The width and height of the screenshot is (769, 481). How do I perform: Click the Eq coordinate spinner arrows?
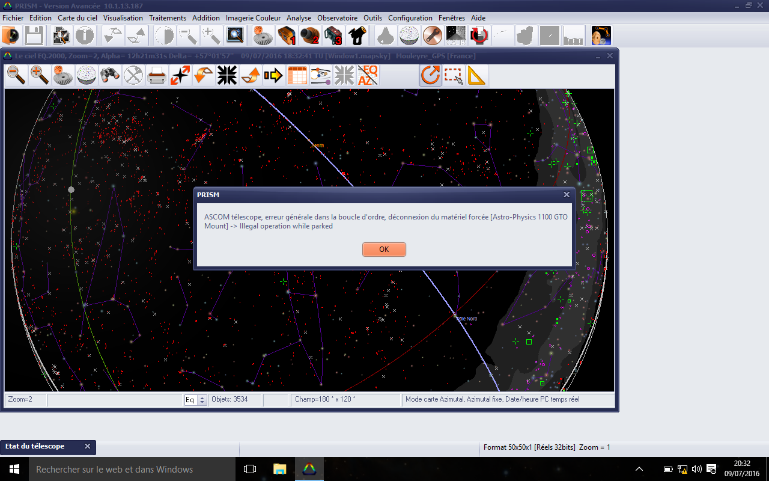click(x=202, y=400)
